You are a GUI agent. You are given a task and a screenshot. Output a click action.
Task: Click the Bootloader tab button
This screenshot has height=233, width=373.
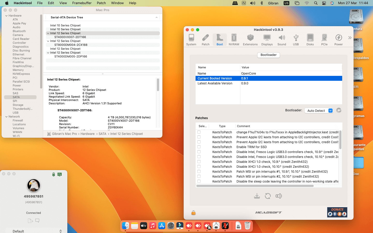pyautogui.click(x=268, y=55)
